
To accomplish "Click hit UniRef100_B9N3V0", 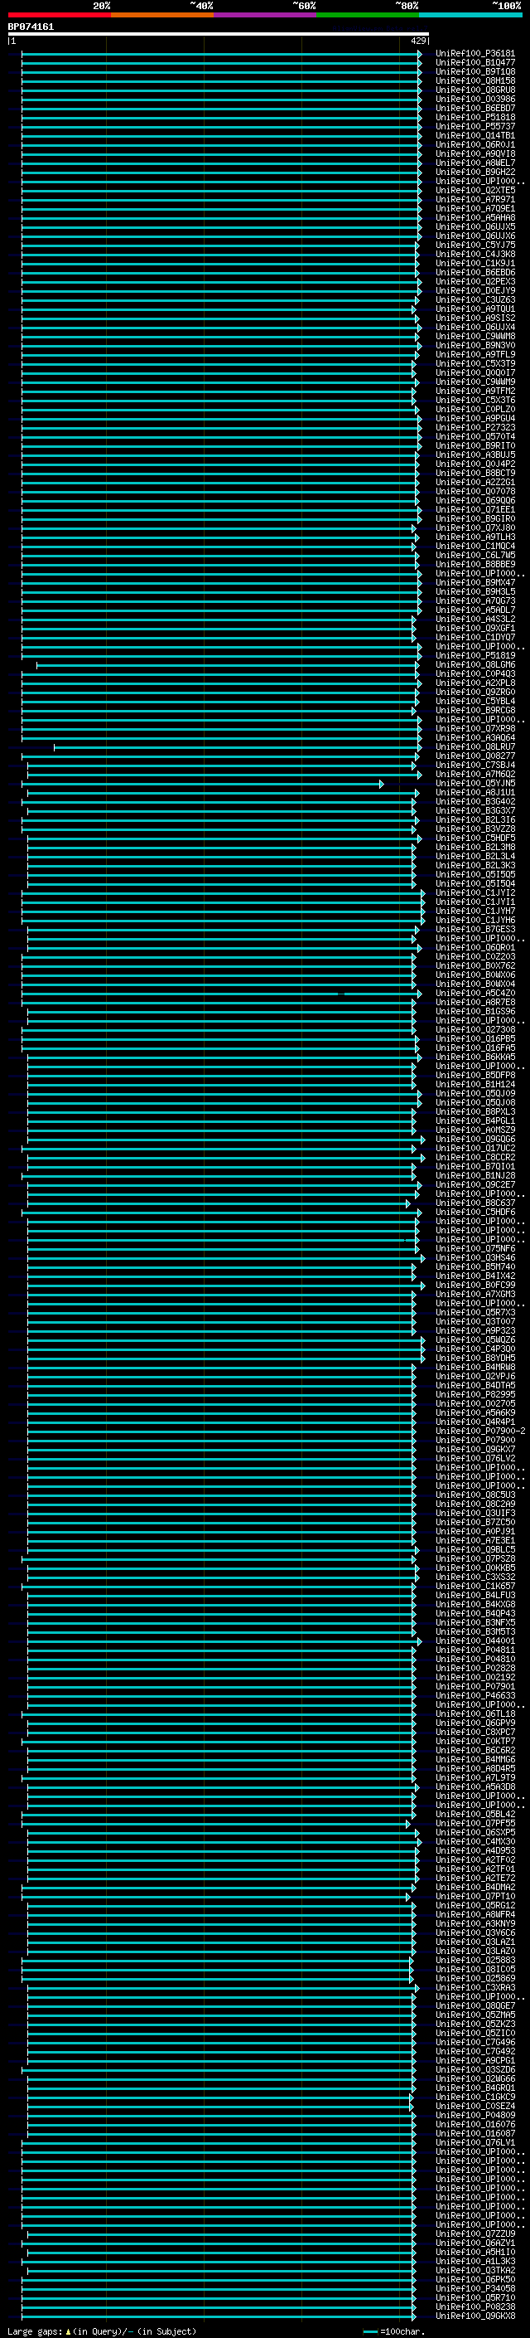I will click(475, 345).
